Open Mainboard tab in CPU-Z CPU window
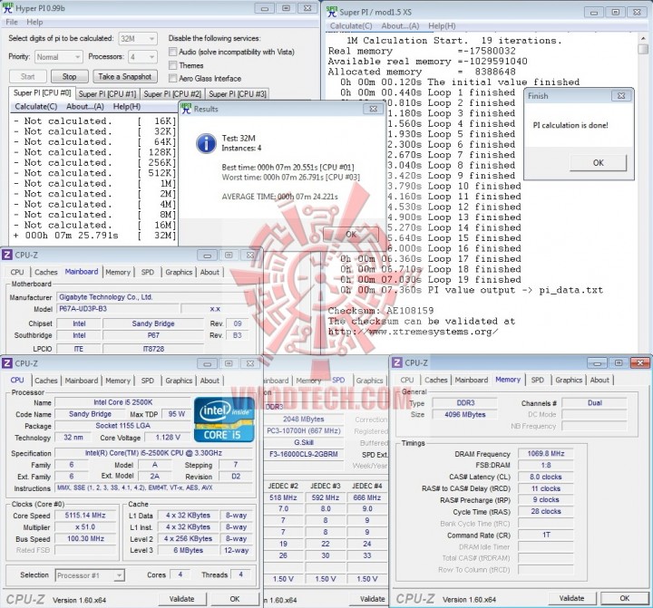Viewport: 653px width, 608px height. [x=82, y=381]
